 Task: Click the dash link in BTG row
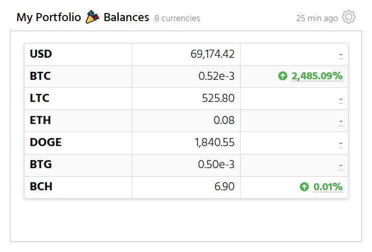[341, 165]
